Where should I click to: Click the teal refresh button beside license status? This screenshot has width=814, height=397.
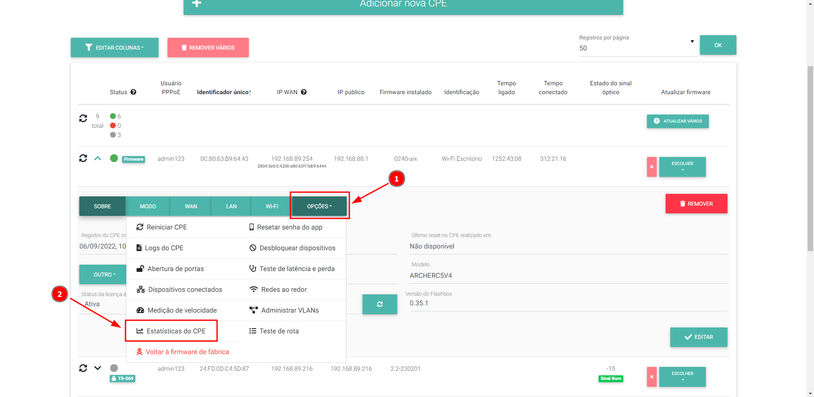[x=379, y=304]
